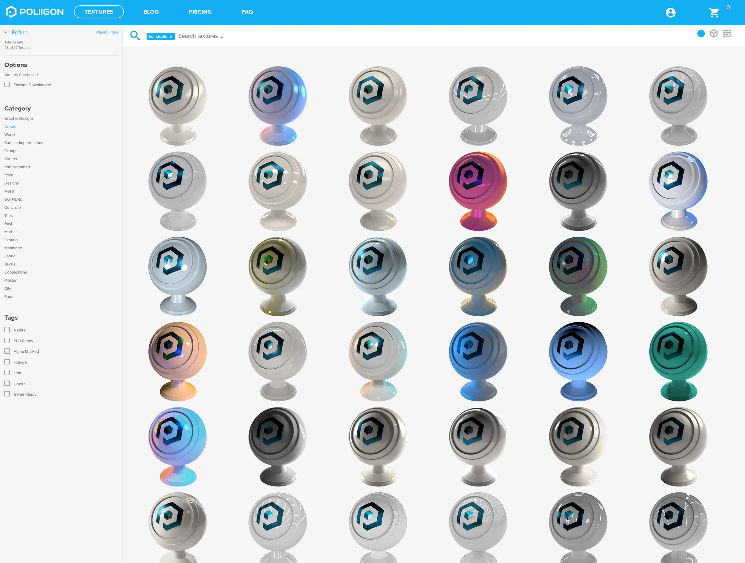Select the Fabric category

pyautogui.click(x=10, y=256)
